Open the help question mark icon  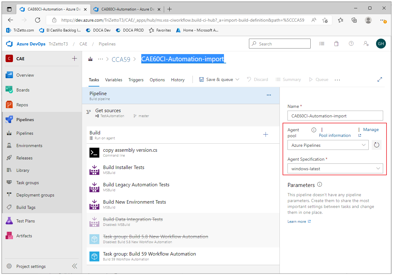coord(351,44)
